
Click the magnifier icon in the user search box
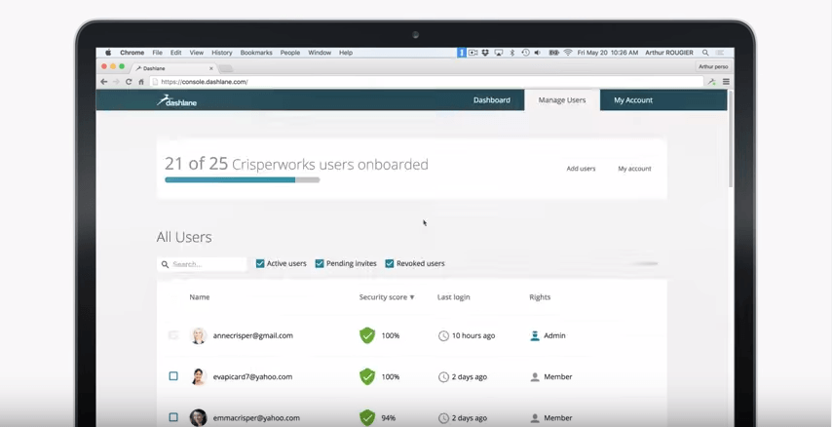(x=165, y=264)
